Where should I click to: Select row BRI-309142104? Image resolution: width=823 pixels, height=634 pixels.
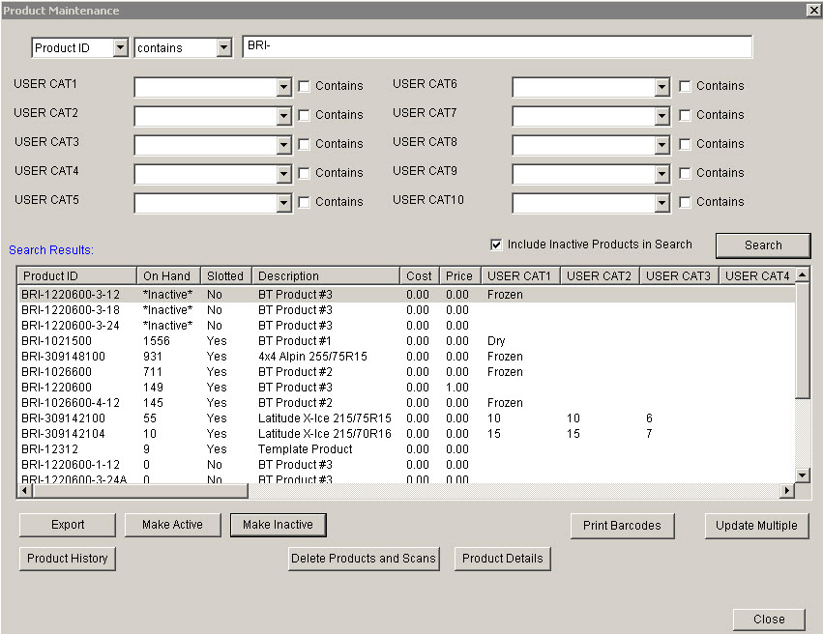coord(407,434)
